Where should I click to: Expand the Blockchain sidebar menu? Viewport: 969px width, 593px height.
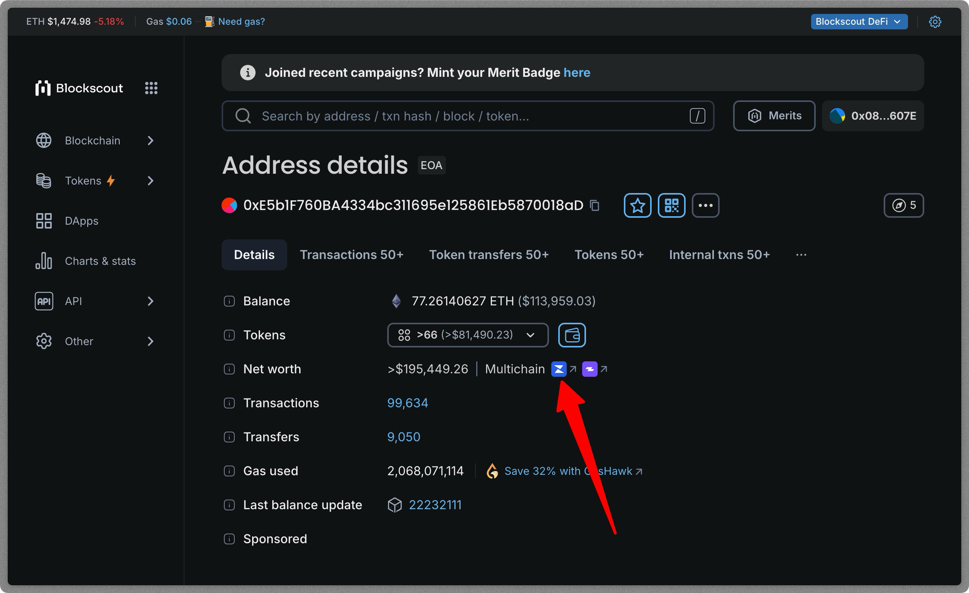pyautogui.click(x=95, y=140)
